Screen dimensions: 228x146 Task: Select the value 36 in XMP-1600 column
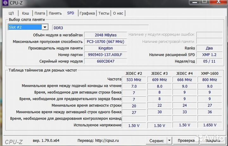(x=210, y=112)
